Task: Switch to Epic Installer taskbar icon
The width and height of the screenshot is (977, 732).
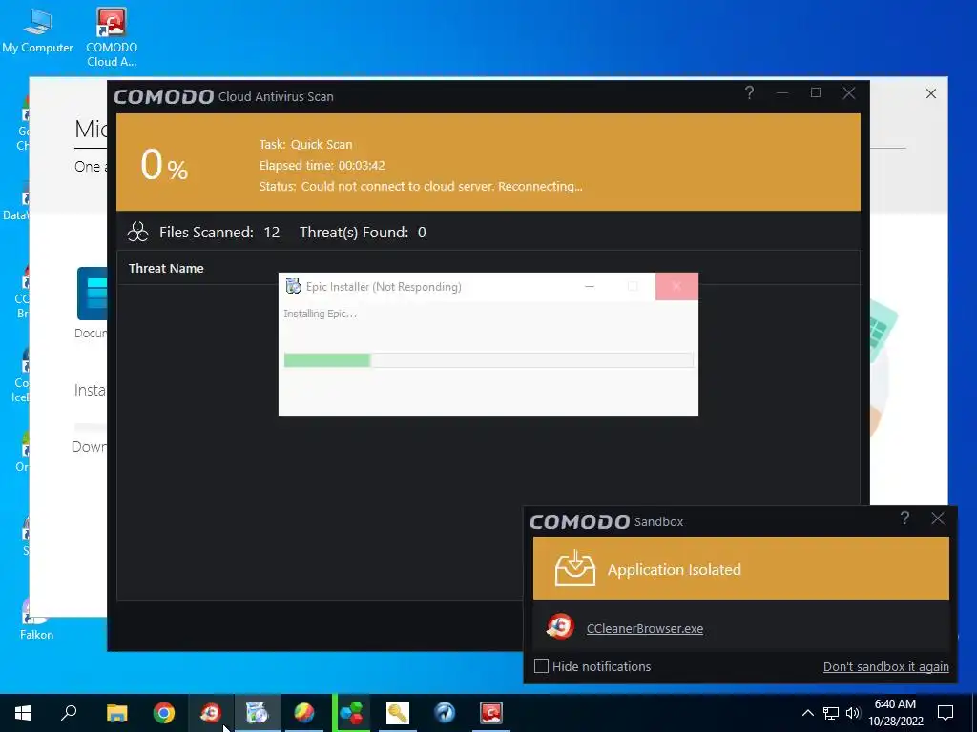Action: point(258,713)
